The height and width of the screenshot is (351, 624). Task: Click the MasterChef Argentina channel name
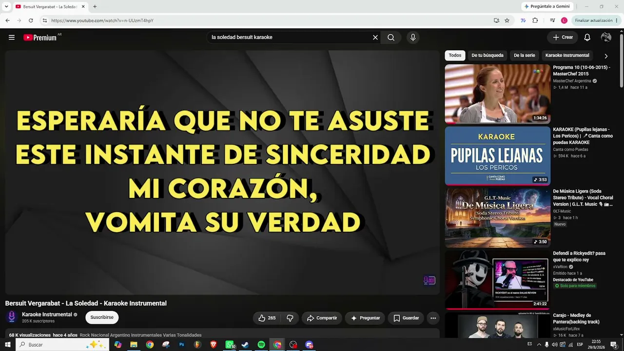(572, 81)
